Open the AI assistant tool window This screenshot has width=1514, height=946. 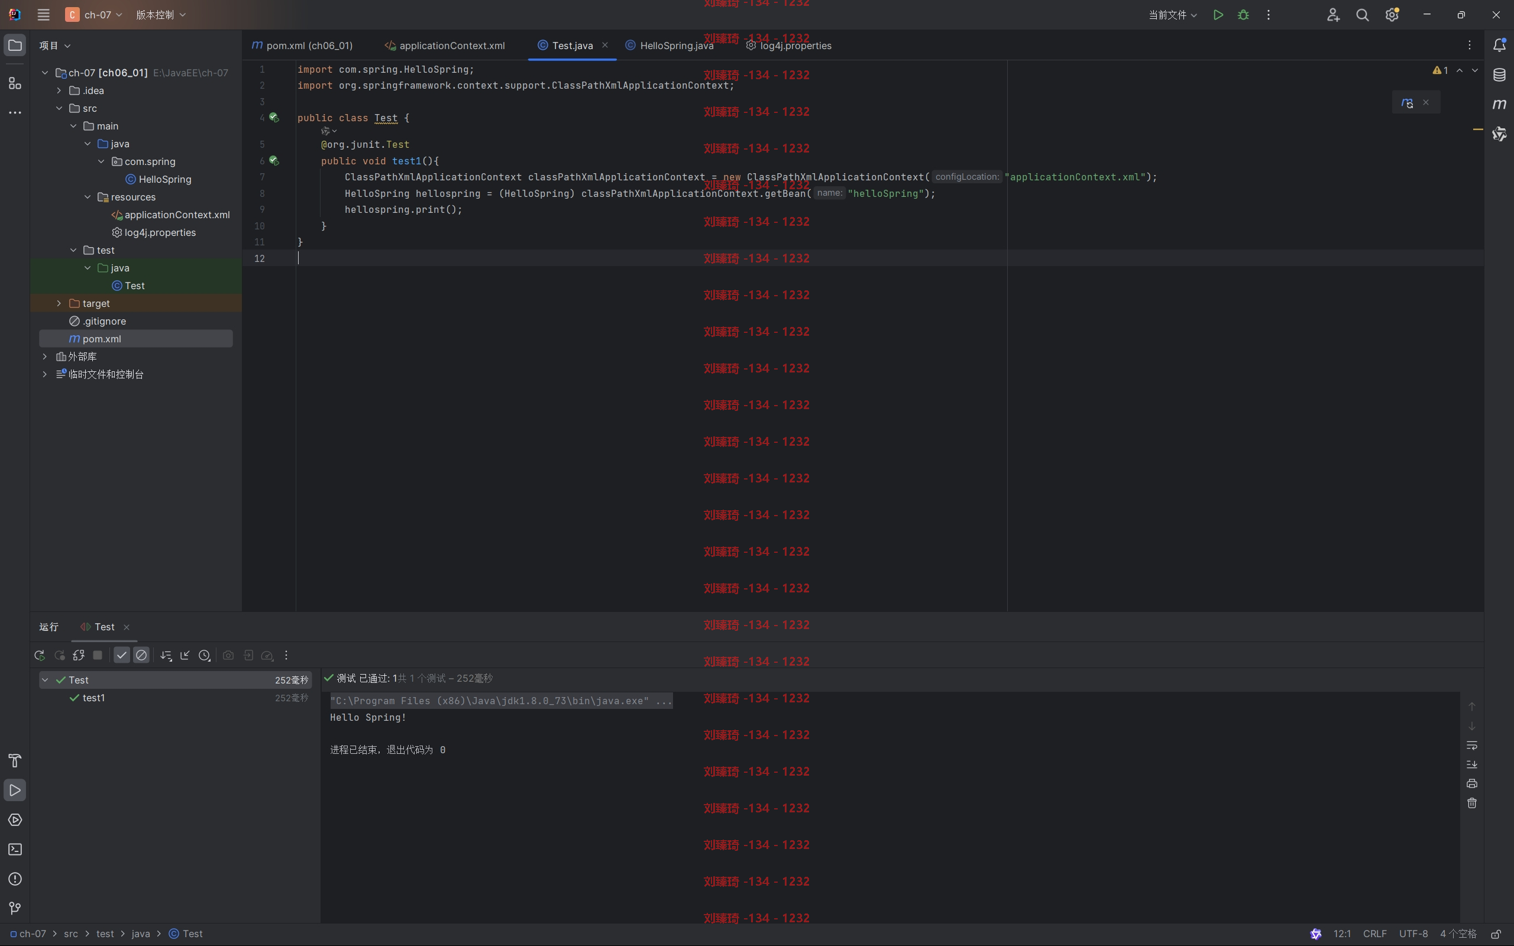(x=1499, y=133)
